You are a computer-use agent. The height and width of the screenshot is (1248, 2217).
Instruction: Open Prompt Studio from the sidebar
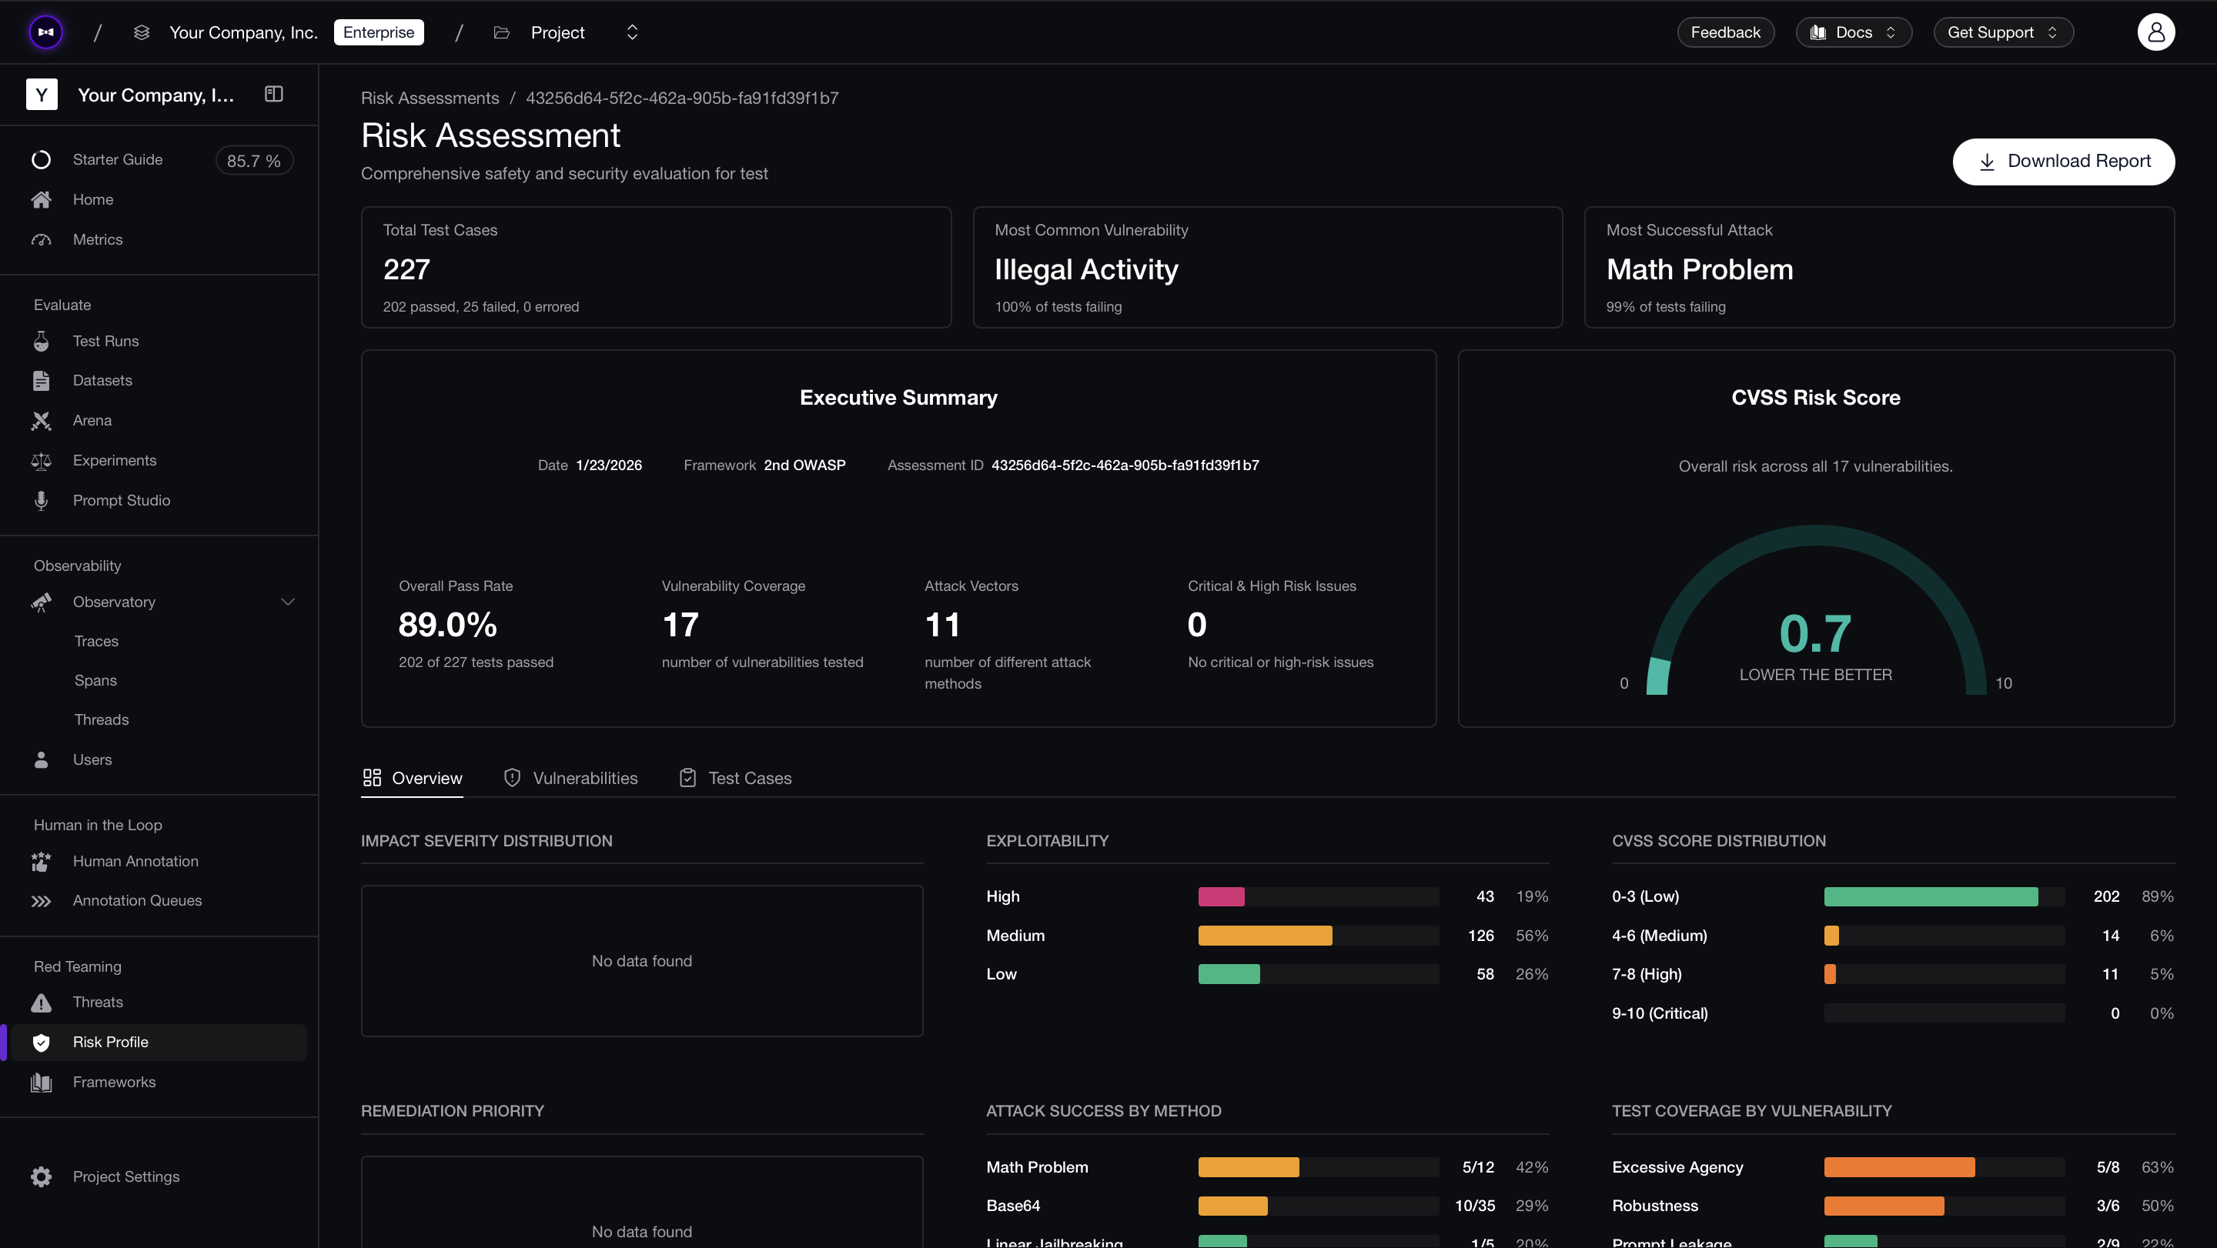(121, 499)
